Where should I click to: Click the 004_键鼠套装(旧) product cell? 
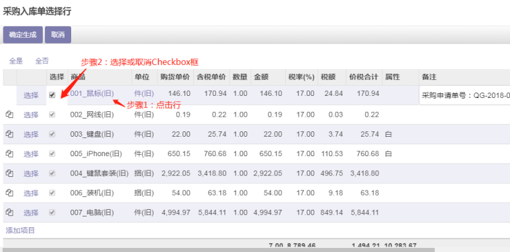tap(99, 174)
